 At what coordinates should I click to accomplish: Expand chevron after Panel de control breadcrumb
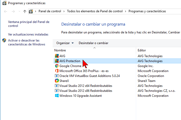(x=64, y=11)
